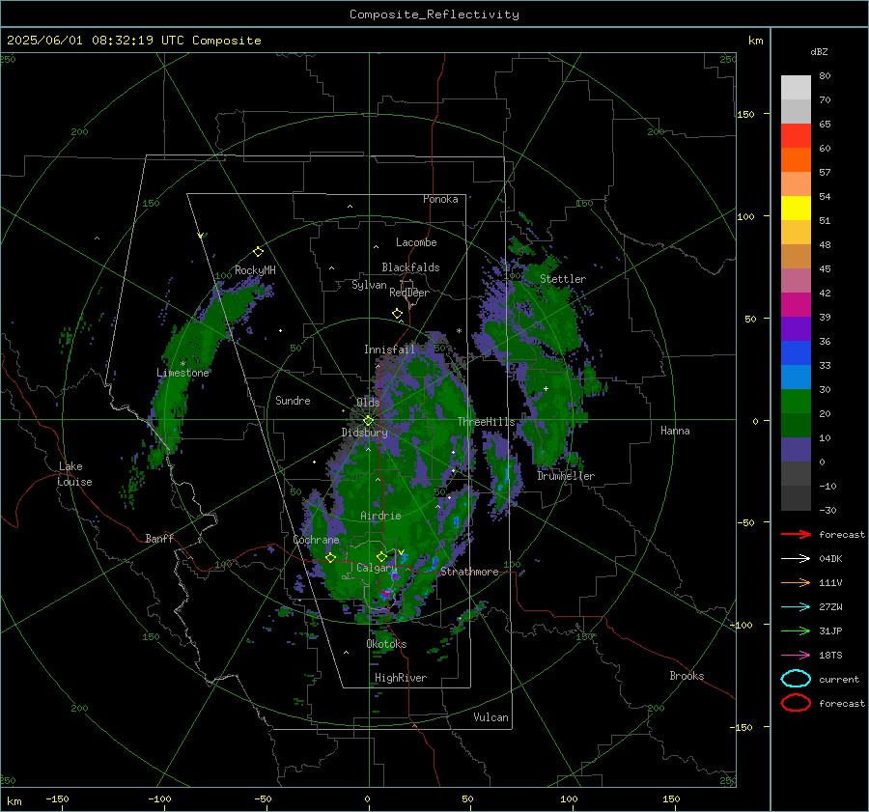
Task: Click the yellow diamond marker above Calgary
Action: [381, 556]
